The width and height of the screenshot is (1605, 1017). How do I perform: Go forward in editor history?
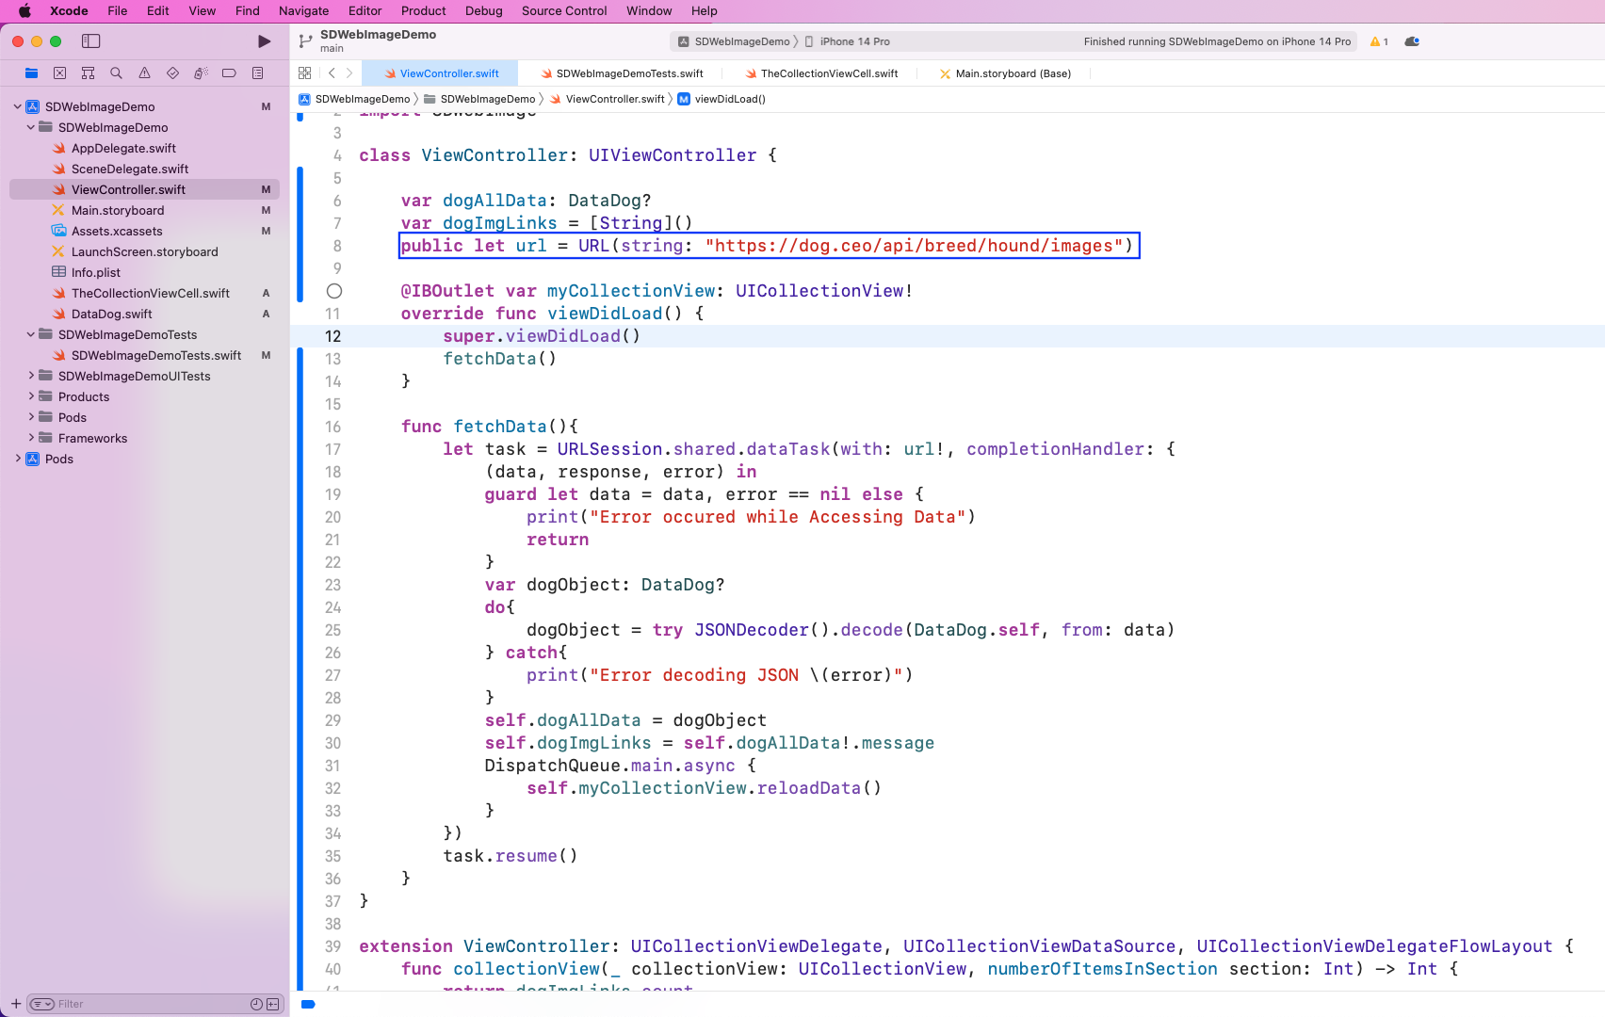(349, 73)
